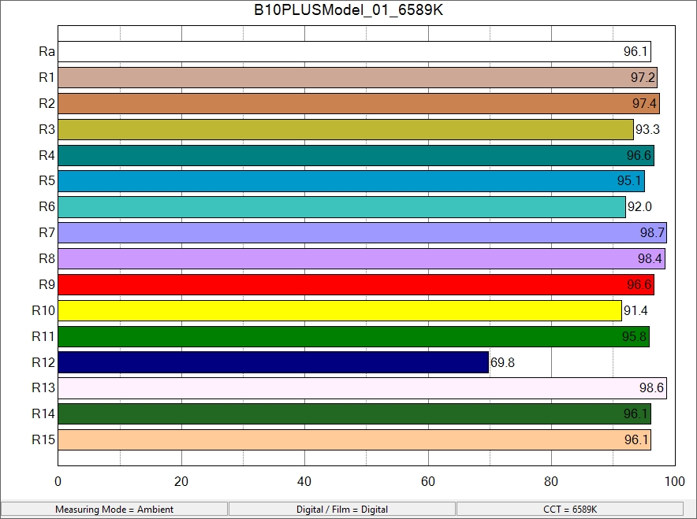Select the dark navy R12 bar
The height and width of the screenshot is (519, 697).
coord(273,362)
